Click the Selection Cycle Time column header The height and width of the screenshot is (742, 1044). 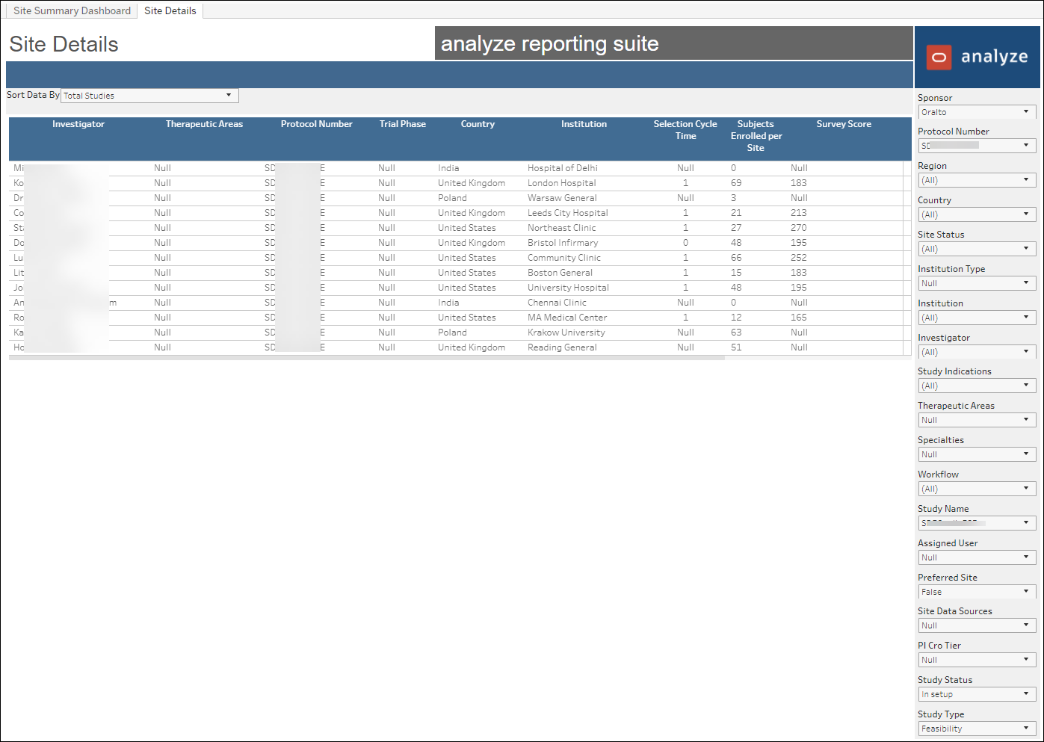[x=685, y=130]
